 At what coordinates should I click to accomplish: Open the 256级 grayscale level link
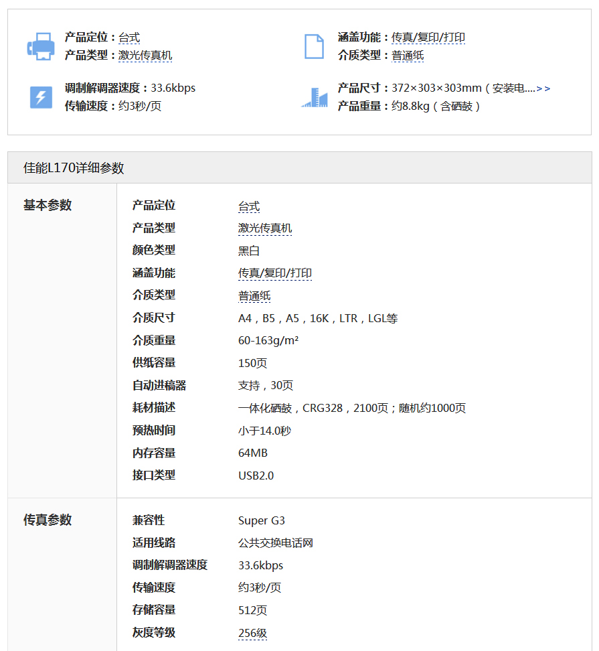pyautogui.click(x=252, y=633)
